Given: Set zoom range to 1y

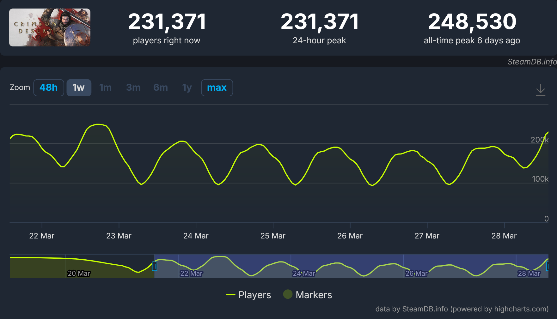Looking at the screenshot, I should coord(187,87).
